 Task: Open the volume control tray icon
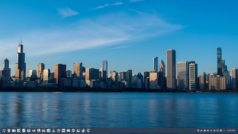[x=208, y=131]
